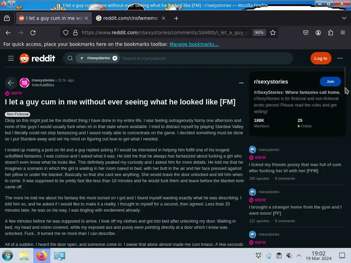Viewport: 351px width, 263px height.
Task: Open the subreddit 18 avatar icon
Action: [24, 83]
